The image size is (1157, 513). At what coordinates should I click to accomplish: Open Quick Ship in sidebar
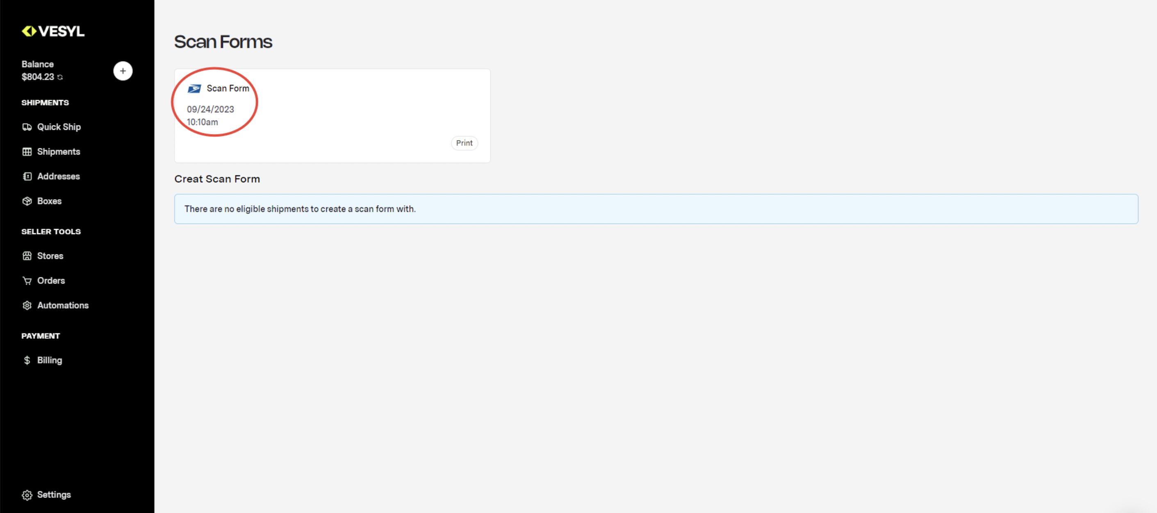tap(59, 127)
